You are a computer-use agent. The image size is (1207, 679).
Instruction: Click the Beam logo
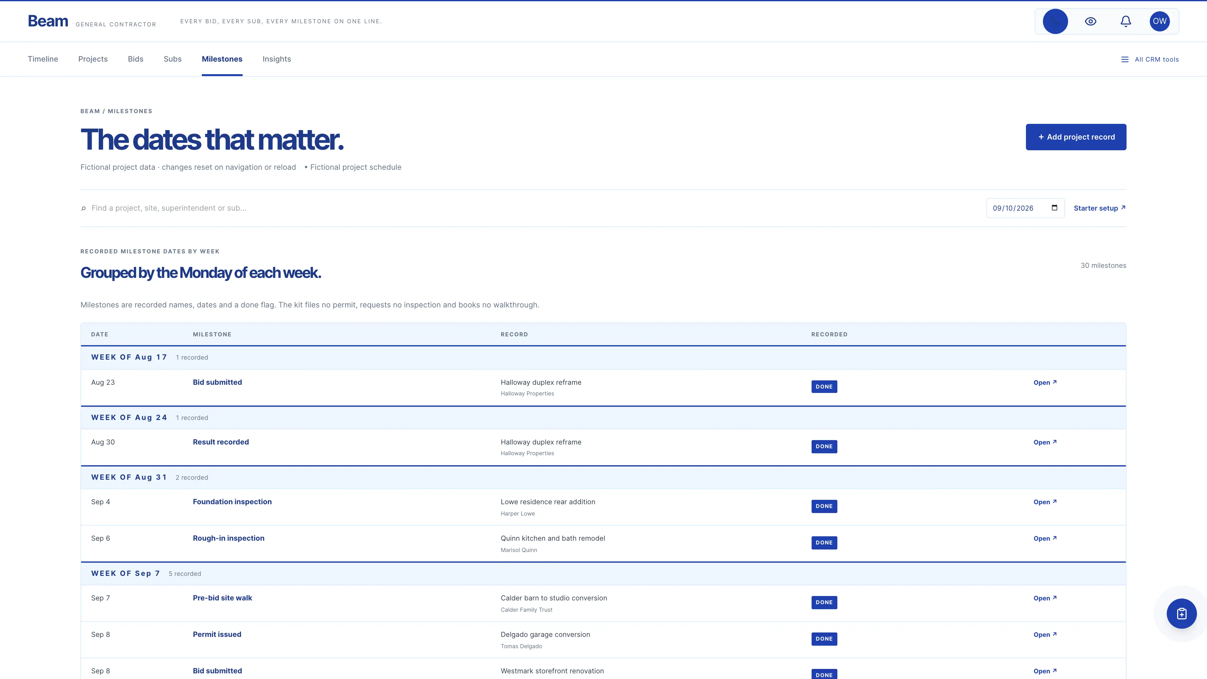pos(48,21)
